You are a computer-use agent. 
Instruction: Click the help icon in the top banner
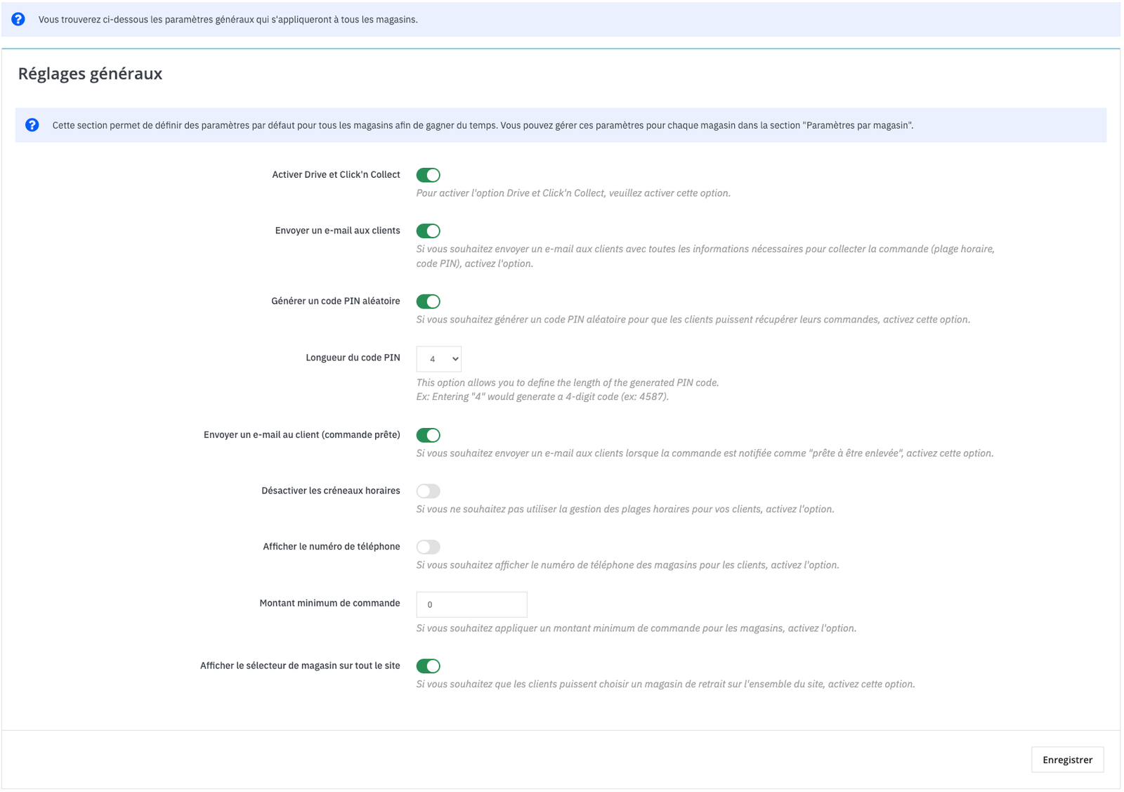click(18, 19)
